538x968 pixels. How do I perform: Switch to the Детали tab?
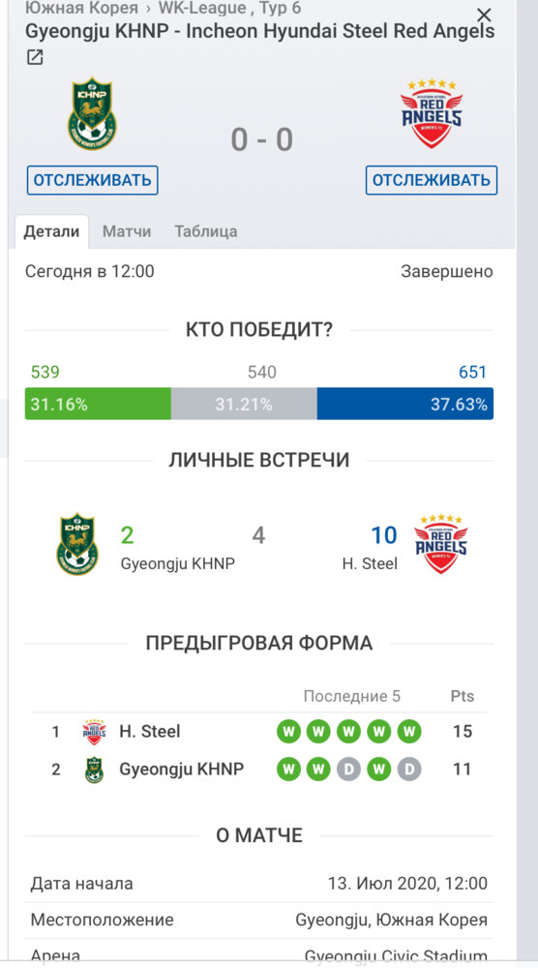point(52,231)
